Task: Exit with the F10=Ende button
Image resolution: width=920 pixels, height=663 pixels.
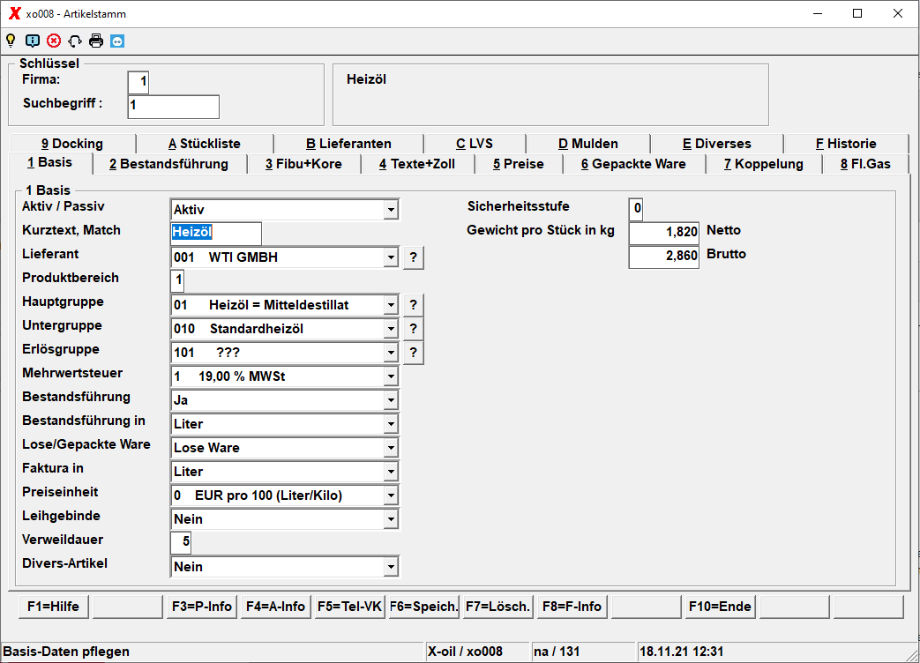Action: (720, 607)
